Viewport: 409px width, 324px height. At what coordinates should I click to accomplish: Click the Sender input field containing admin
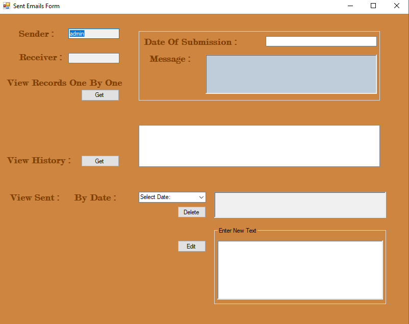point(94,34)
